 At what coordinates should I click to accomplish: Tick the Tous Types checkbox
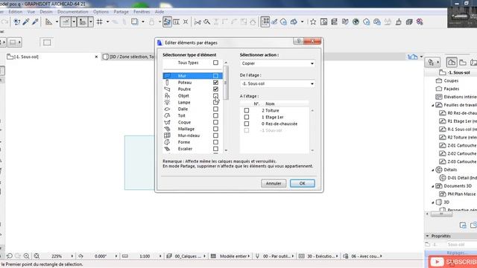(215, 63)
